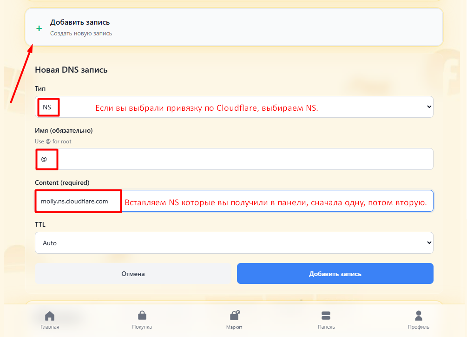Open the Покупка shopping bag icon
Viewport: 467px width, 337px height.
tap(142, 316)
